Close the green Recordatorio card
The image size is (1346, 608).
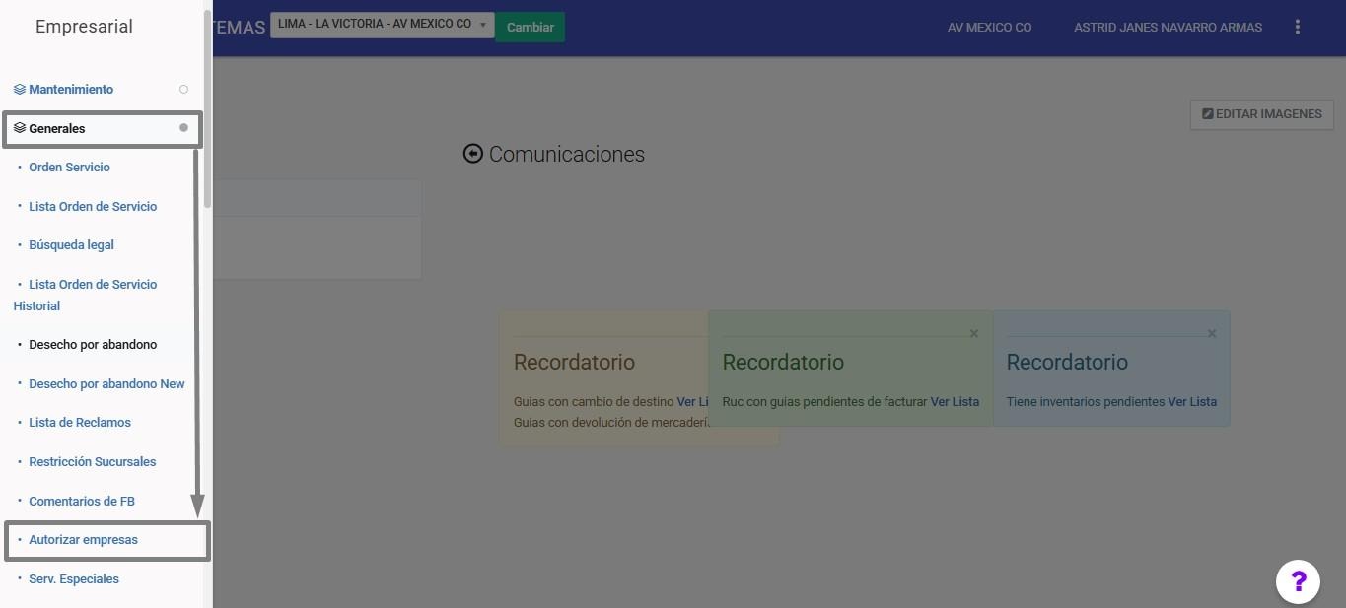[x=974, y=334]
